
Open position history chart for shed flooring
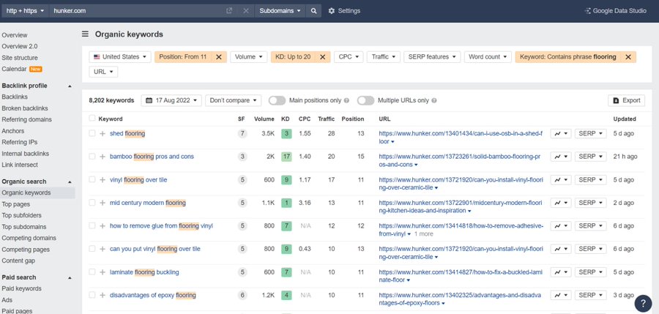(561, 134)
